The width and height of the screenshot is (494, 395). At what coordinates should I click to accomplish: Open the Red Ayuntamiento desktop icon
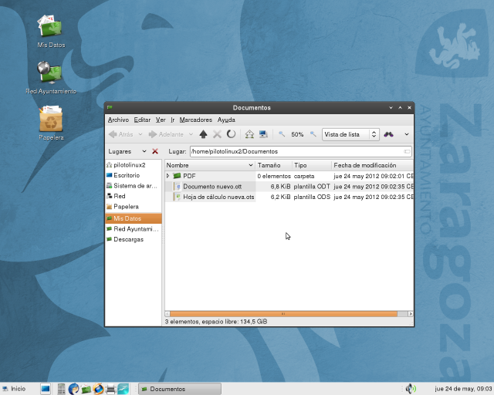pyautogui.click(x=51, y=77)
